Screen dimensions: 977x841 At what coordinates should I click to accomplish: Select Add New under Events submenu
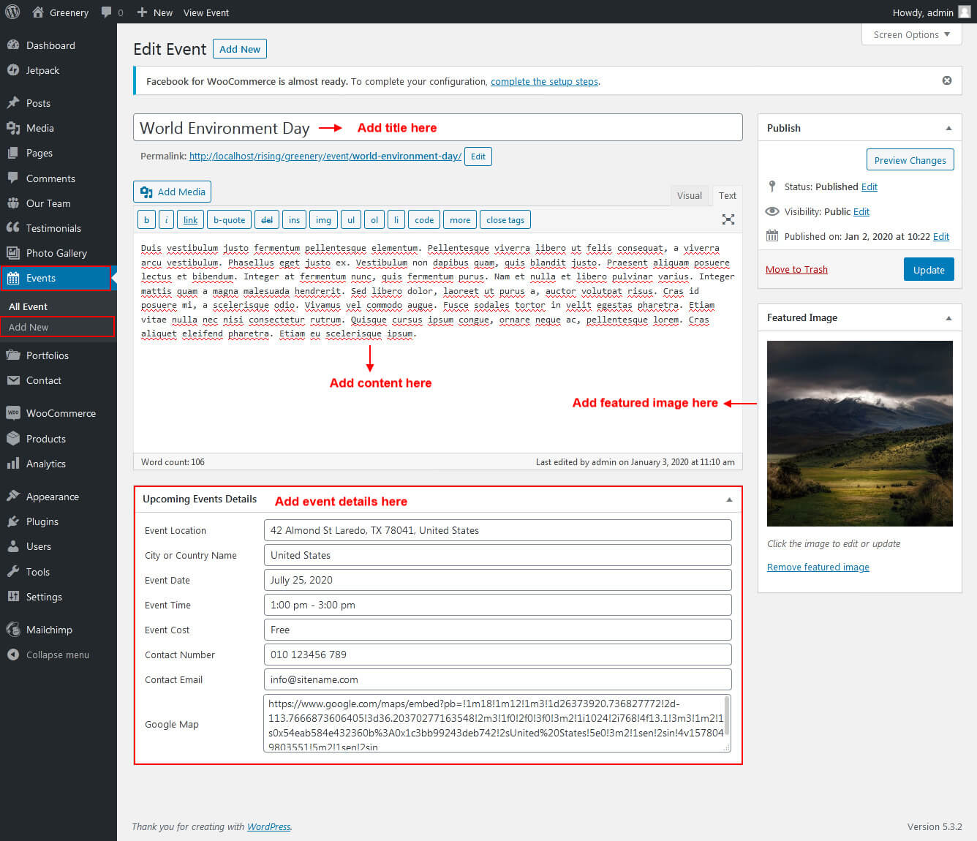pos(29,327)
